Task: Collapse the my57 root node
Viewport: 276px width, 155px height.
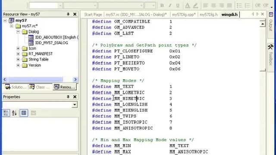Action: [5, 21]
